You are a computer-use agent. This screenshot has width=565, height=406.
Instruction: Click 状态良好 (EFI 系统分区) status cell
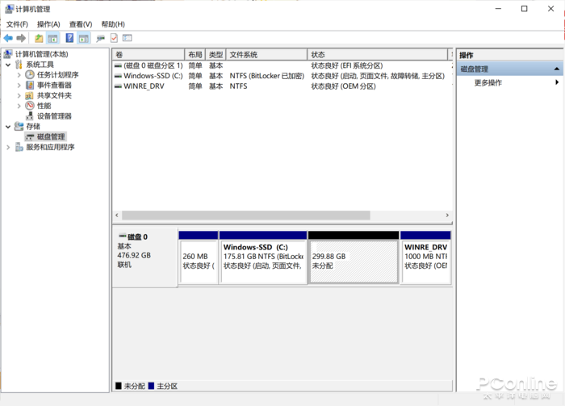point(347,65)
